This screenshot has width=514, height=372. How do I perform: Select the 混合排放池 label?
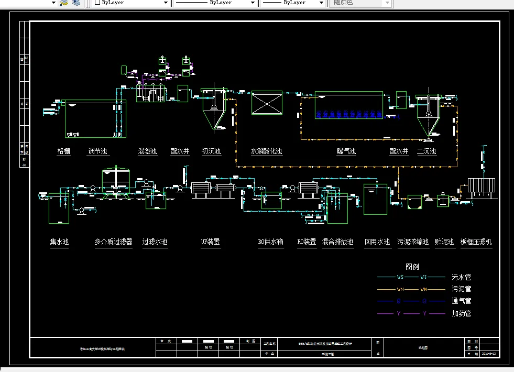337,242
